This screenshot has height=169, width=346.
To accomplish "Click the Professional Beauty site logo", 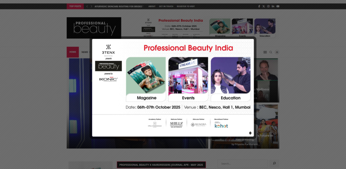I will (94, 28).
